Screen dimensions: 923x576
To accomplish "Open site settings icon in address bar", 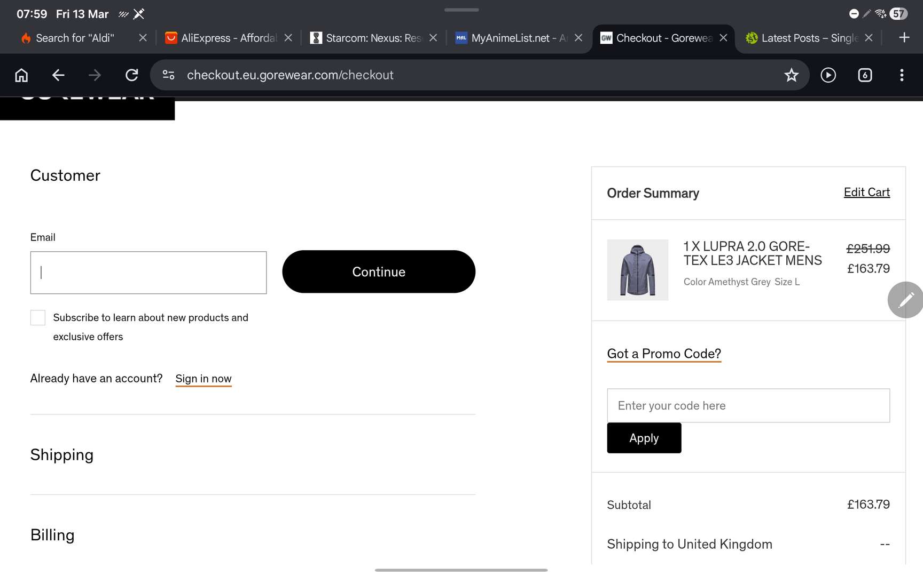I will (x=169, y=75).
